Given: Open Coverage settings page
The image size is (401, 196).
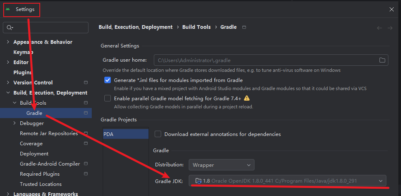Looking at the screenshot, I should (31, 143).
